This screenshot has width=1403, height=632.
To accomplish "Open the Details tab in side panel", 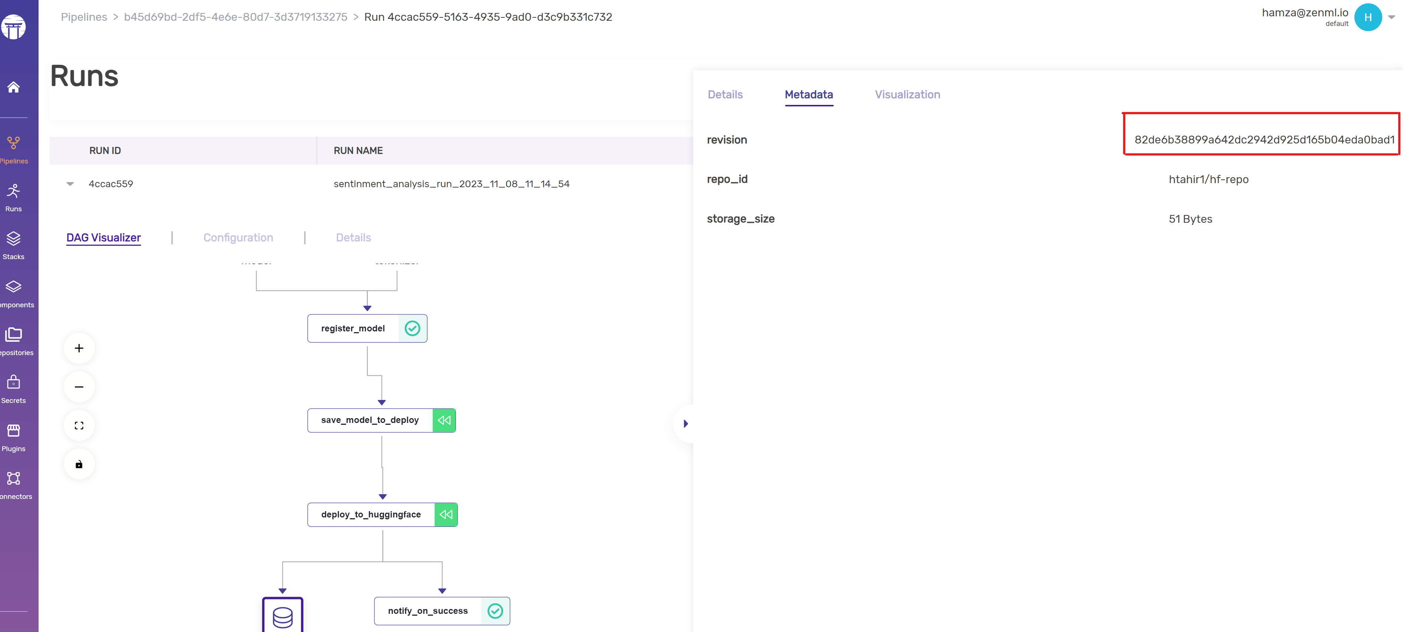I will 725,95.
